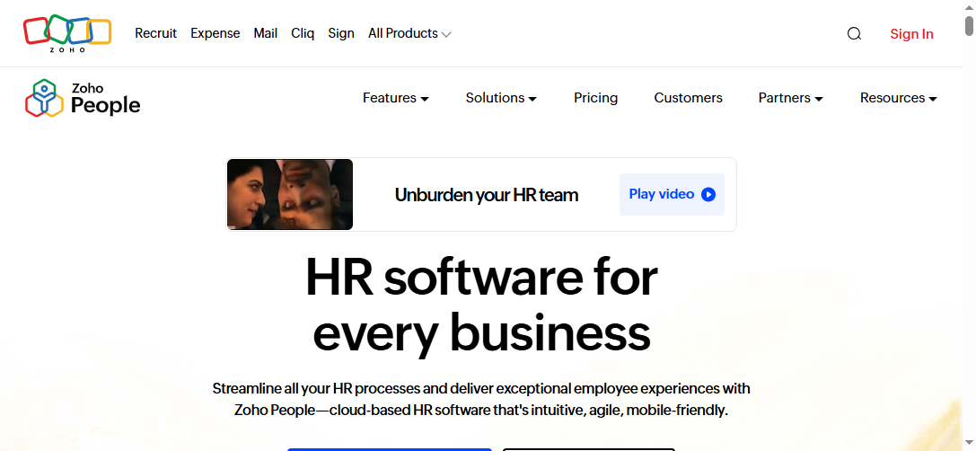The image size is (976, 451).
Task: Open the search magnifier icon
Action: pyautogui.click(x=854, y=33)
